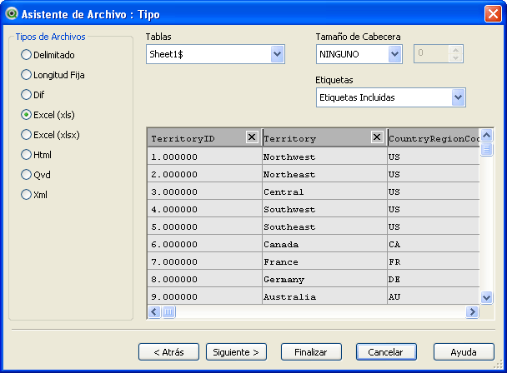The image size is (507, 373).
Task: Cancel the file wizard with Cancelar
Action: point(386,352)
